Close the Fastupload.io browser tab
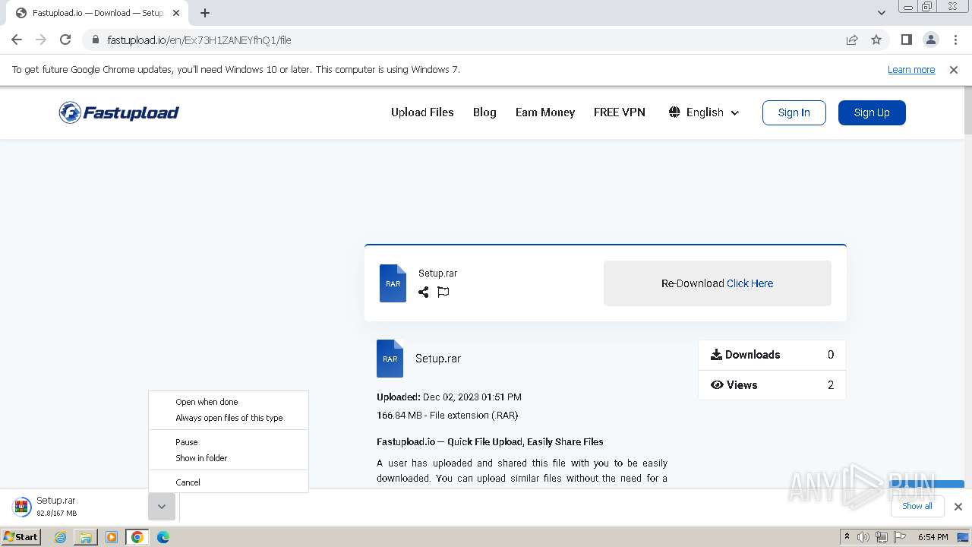The image size is (972, 547). (x=176, y=13)
